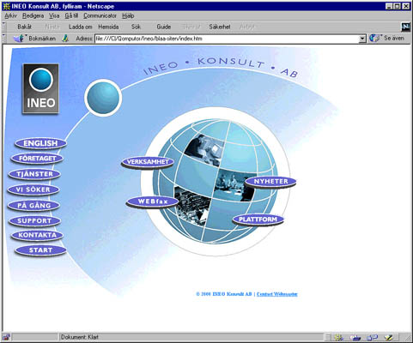Click the Guide toolbar button

(164, 27)
